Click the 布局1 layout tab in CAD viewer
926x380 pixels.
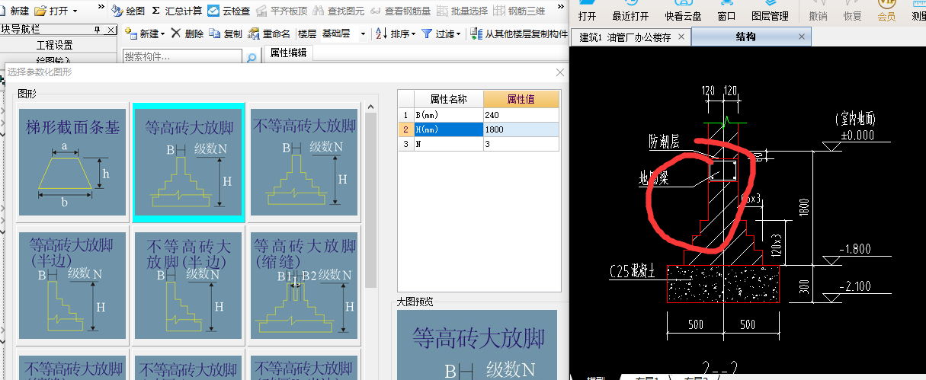point(646,378)
